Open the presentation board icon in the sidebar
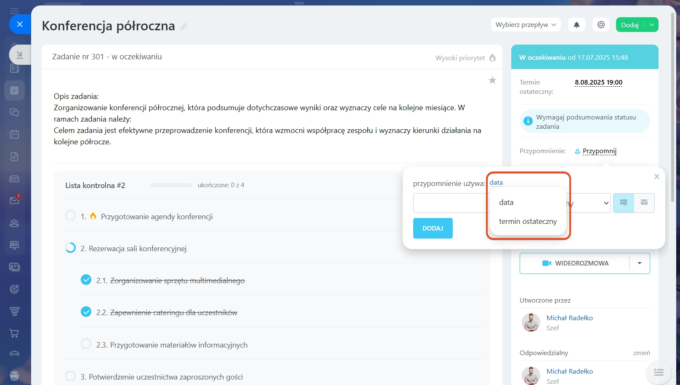This screenshot has width=680, height=385. coord(14,245)
